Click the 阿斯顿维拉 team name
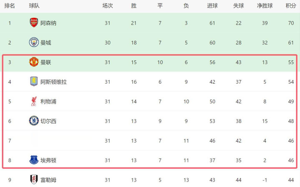The width and height of the screenshot is (300, 187). pos(54,82)
